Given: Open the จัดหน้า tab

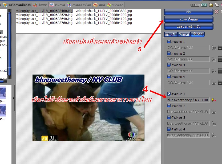Looking at the screenshot, I should click(41, 5).
